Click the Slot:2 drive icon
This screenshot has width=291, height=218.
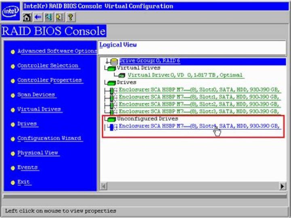112,105
